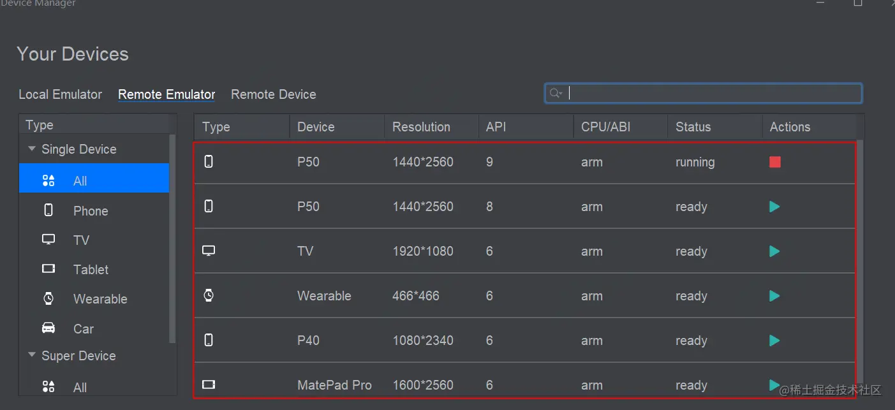Viewport: 895px width, 410px height.
Task: Select the P50 device name with API 9
Action: coord(308,162)
